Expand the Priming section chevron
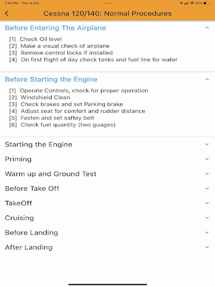215x287 pixels. (207, 159)
